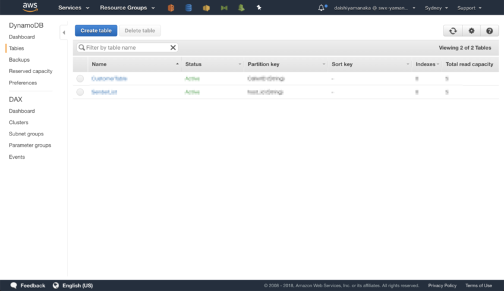Open DynamoDB Dashboard in sidebar

[22, 37]
